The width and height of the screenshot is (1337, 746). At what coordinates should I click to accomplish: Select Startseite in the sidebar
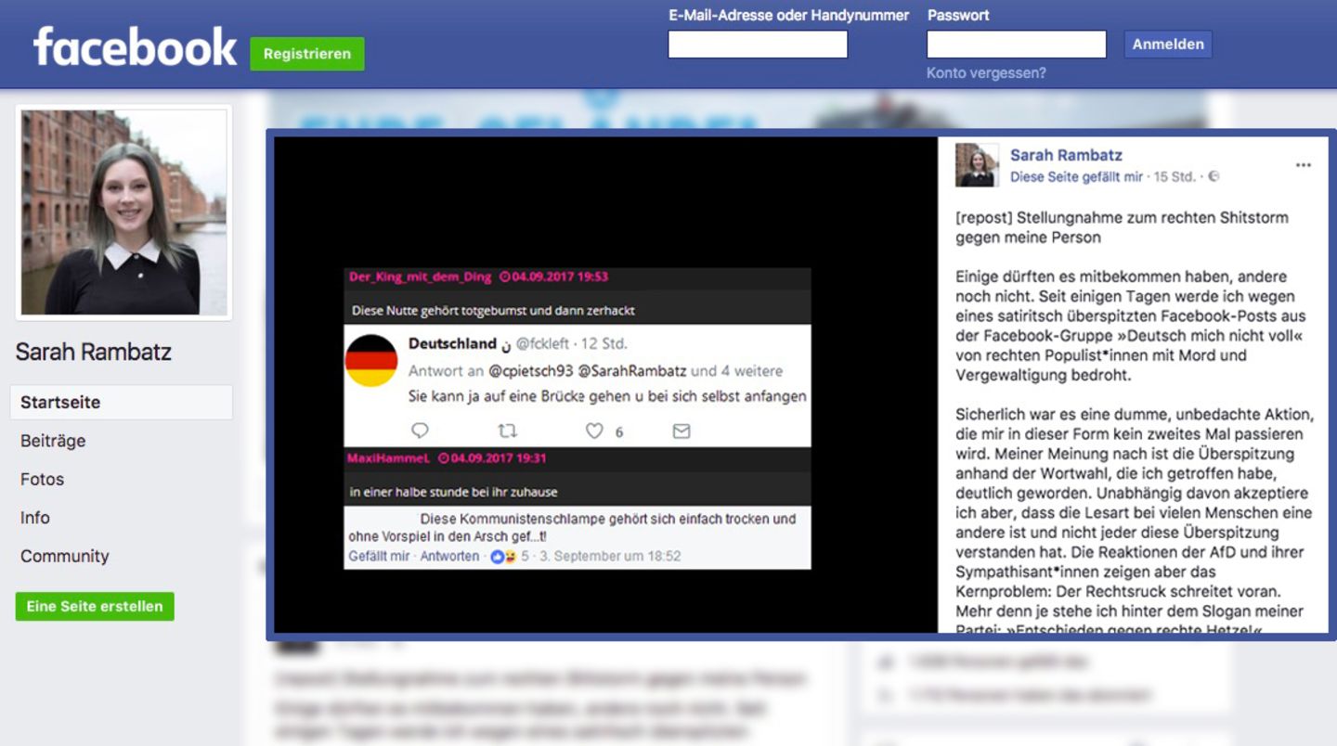tap(60, 403)
